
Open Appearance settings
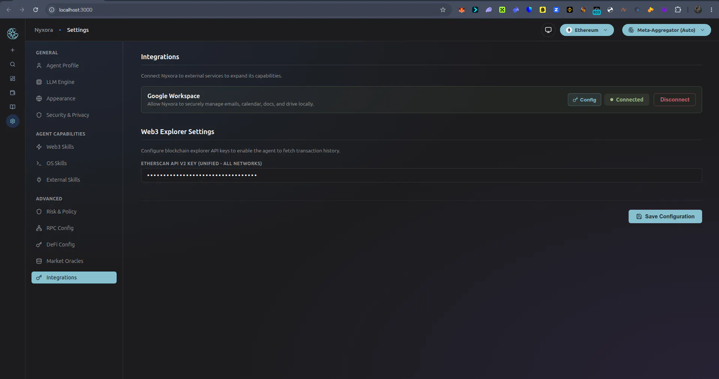74,98
